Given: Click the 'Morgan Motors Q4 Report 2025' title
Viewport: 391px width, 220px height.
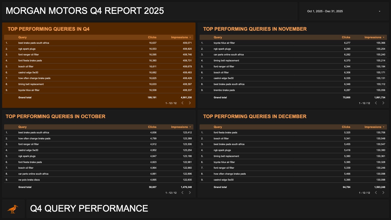Looking at the screenshot, I should click(85, 11).
